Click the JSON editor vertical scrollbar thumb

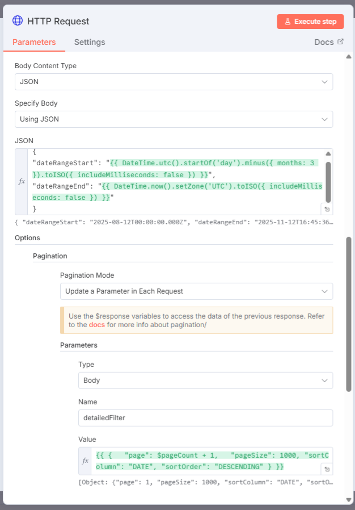pyautogui.click(x=328, y=182)
